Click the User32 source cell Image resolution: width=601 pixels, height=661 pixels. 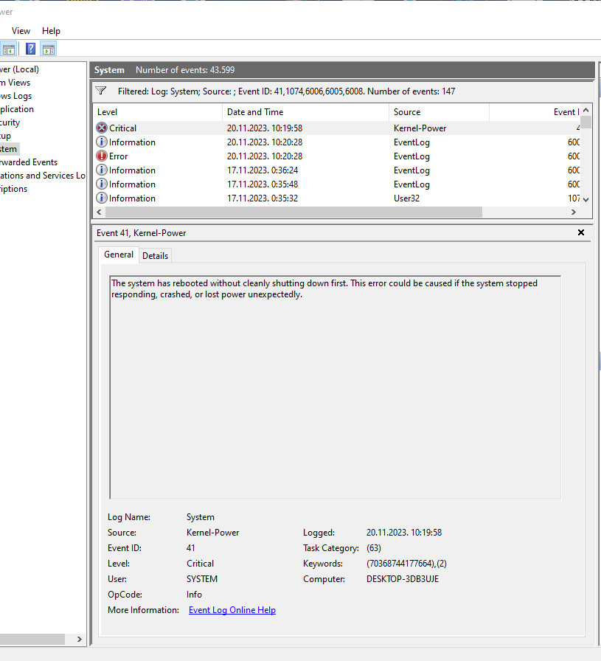point(407,198)
